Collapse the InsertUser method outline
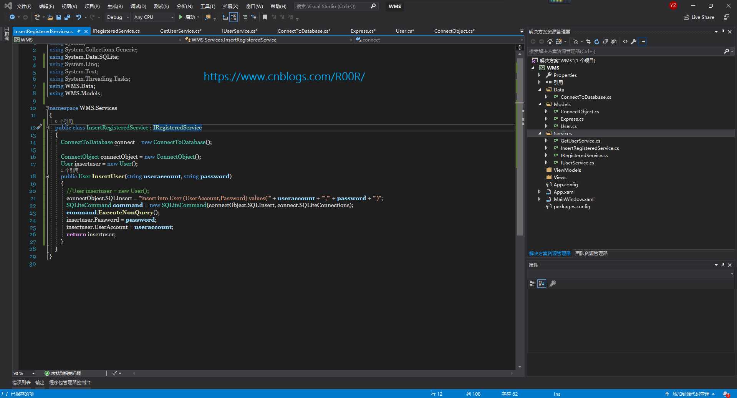Screen dimensions: 737x398 pos(47,176)
